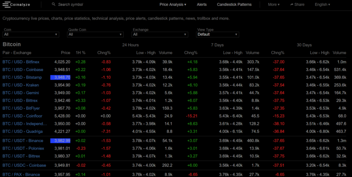
Task: Expand the More menu
Action: pos(274,5)
